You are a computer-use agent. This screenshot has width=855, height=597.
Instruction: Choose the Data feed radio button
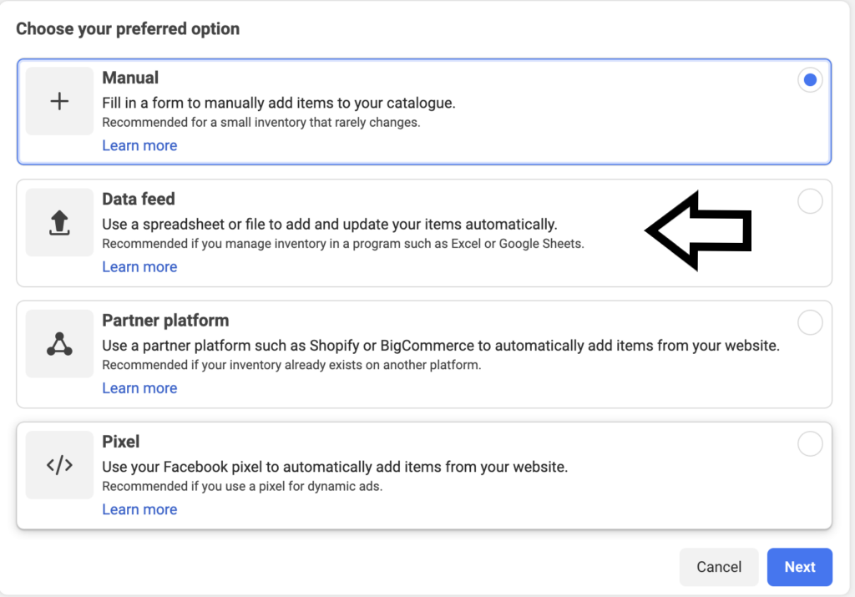[809, 200]
